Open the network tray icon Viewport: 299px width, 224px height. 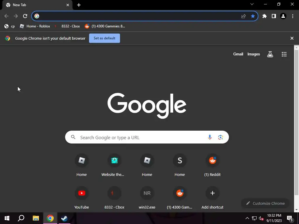(x=254, y=218)
